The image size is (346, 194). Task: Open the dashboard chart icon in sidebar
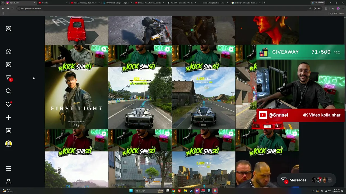(x=8, y=131)
